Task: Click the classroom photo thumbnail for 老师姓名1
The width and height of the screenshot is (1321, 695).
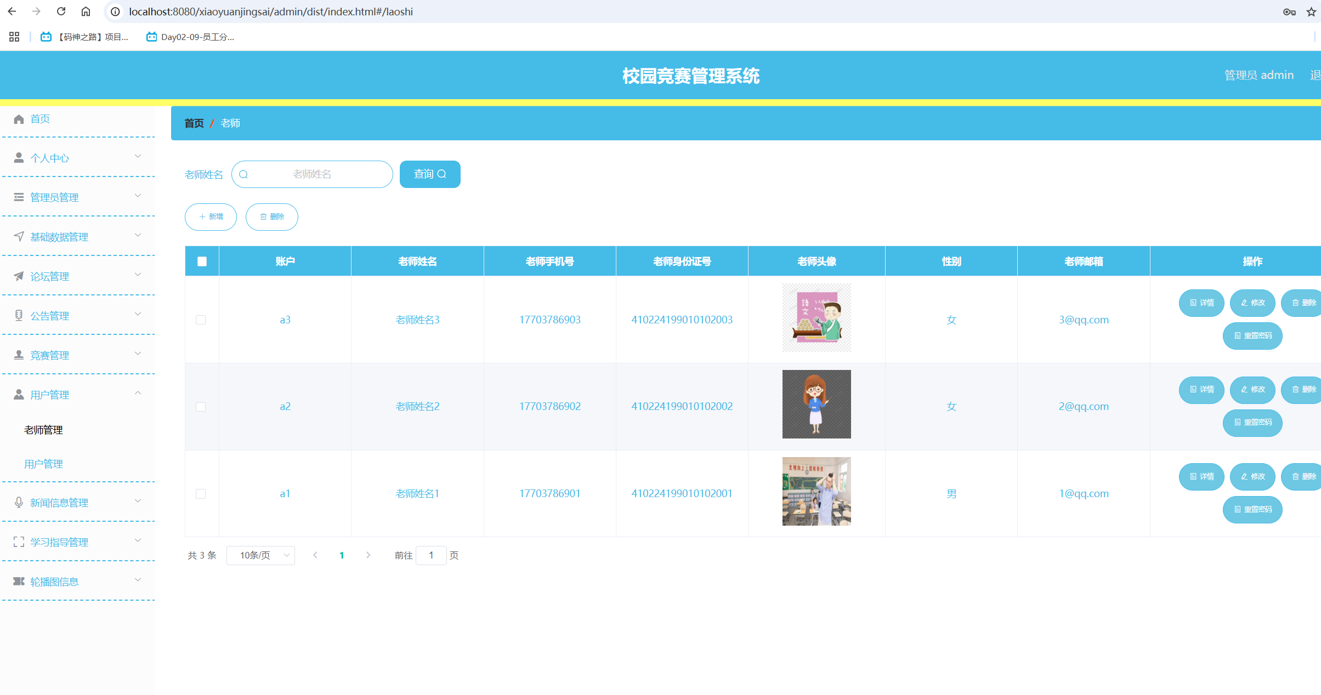Action: tap(817, 491)
